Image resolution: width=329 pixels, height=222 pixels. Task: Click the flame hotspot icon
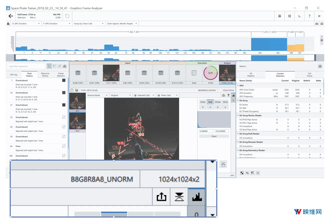pyautogui.click(x=8, y=24)
